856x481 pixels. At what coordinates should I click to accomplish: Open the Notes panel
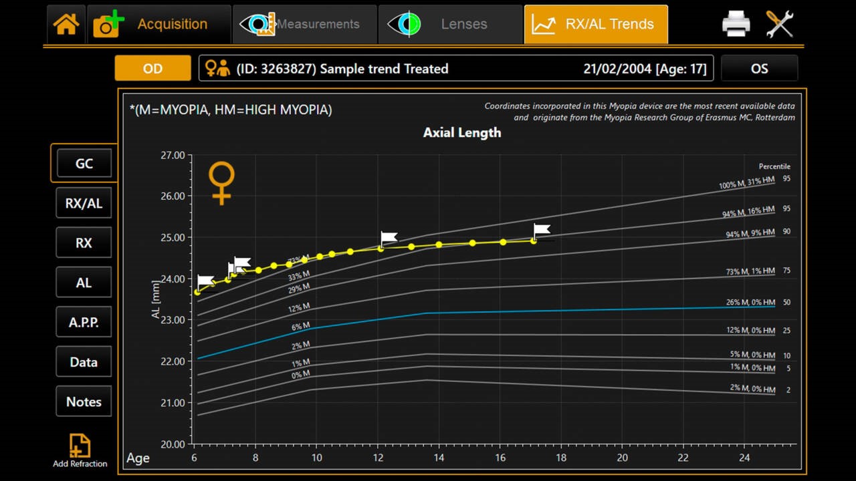point(84,402)
